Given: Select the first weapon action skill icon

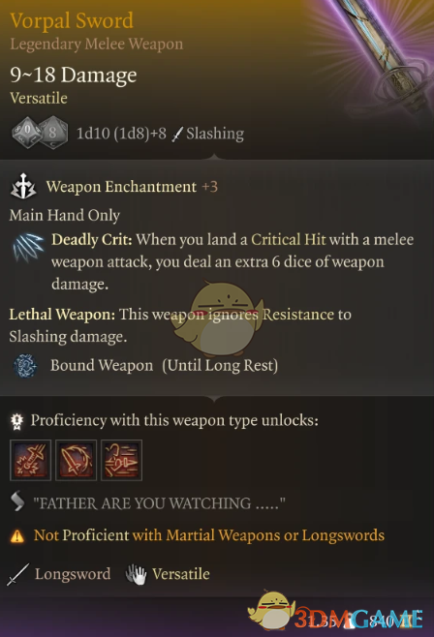Looking at the screenshot, I should pos(30,460).
